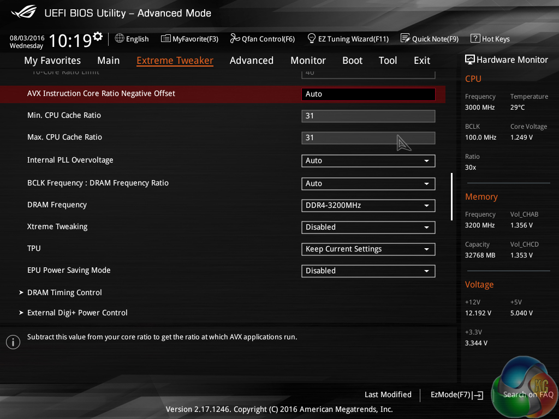The height and width of the screenshot is (419, 559).
Task: Open the DRAM Frequency DDR4-3200MHz dropdown
Action: tap(368, 206)
